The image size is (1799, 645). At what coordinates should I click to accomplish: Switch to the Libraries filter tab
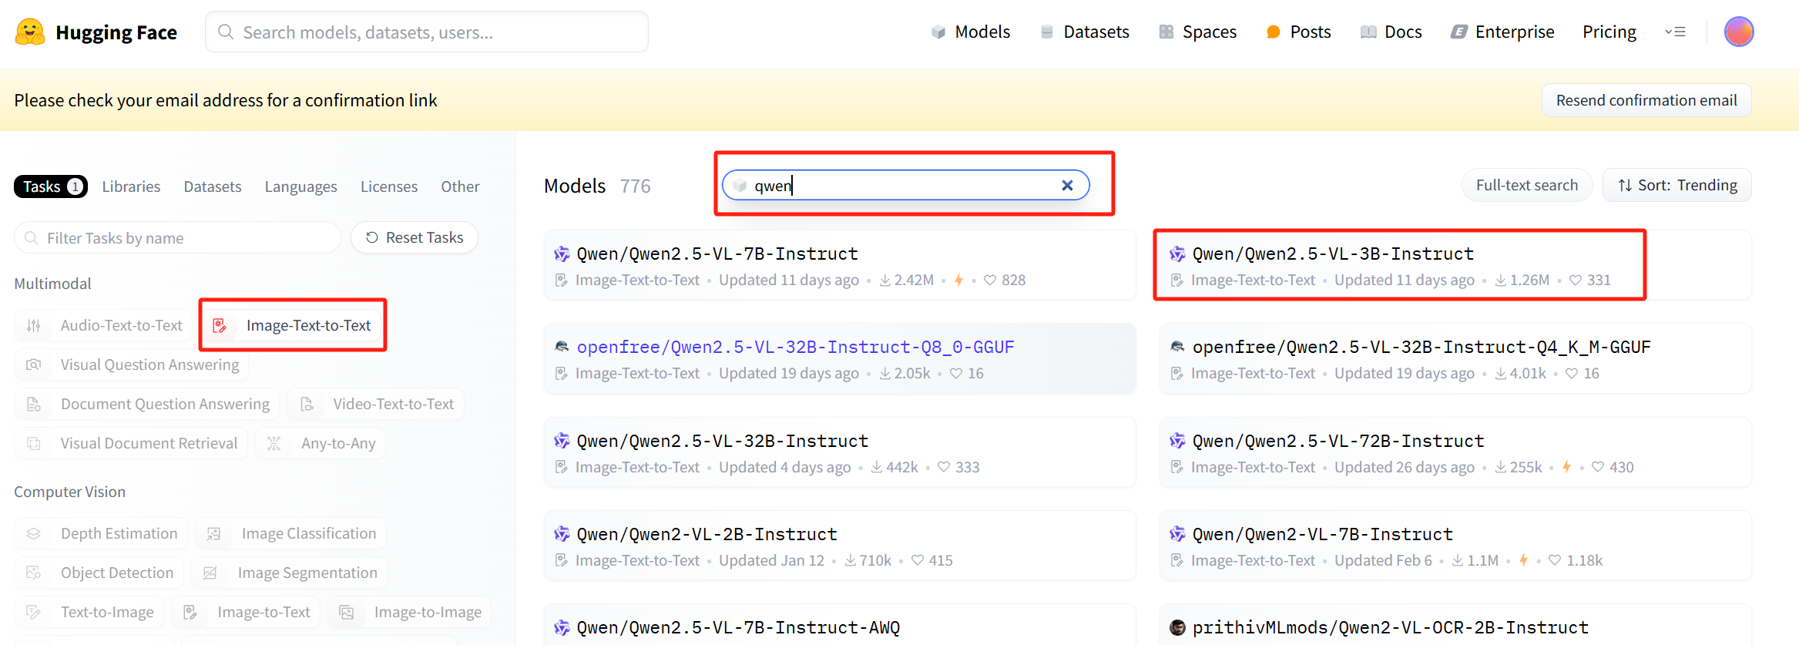click(x=131, y=186)
